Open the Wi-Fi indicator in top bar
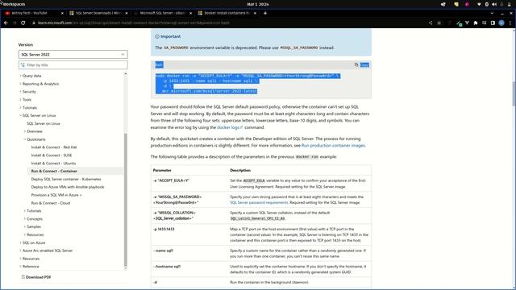Screen dimensions: 516x290 479,4
